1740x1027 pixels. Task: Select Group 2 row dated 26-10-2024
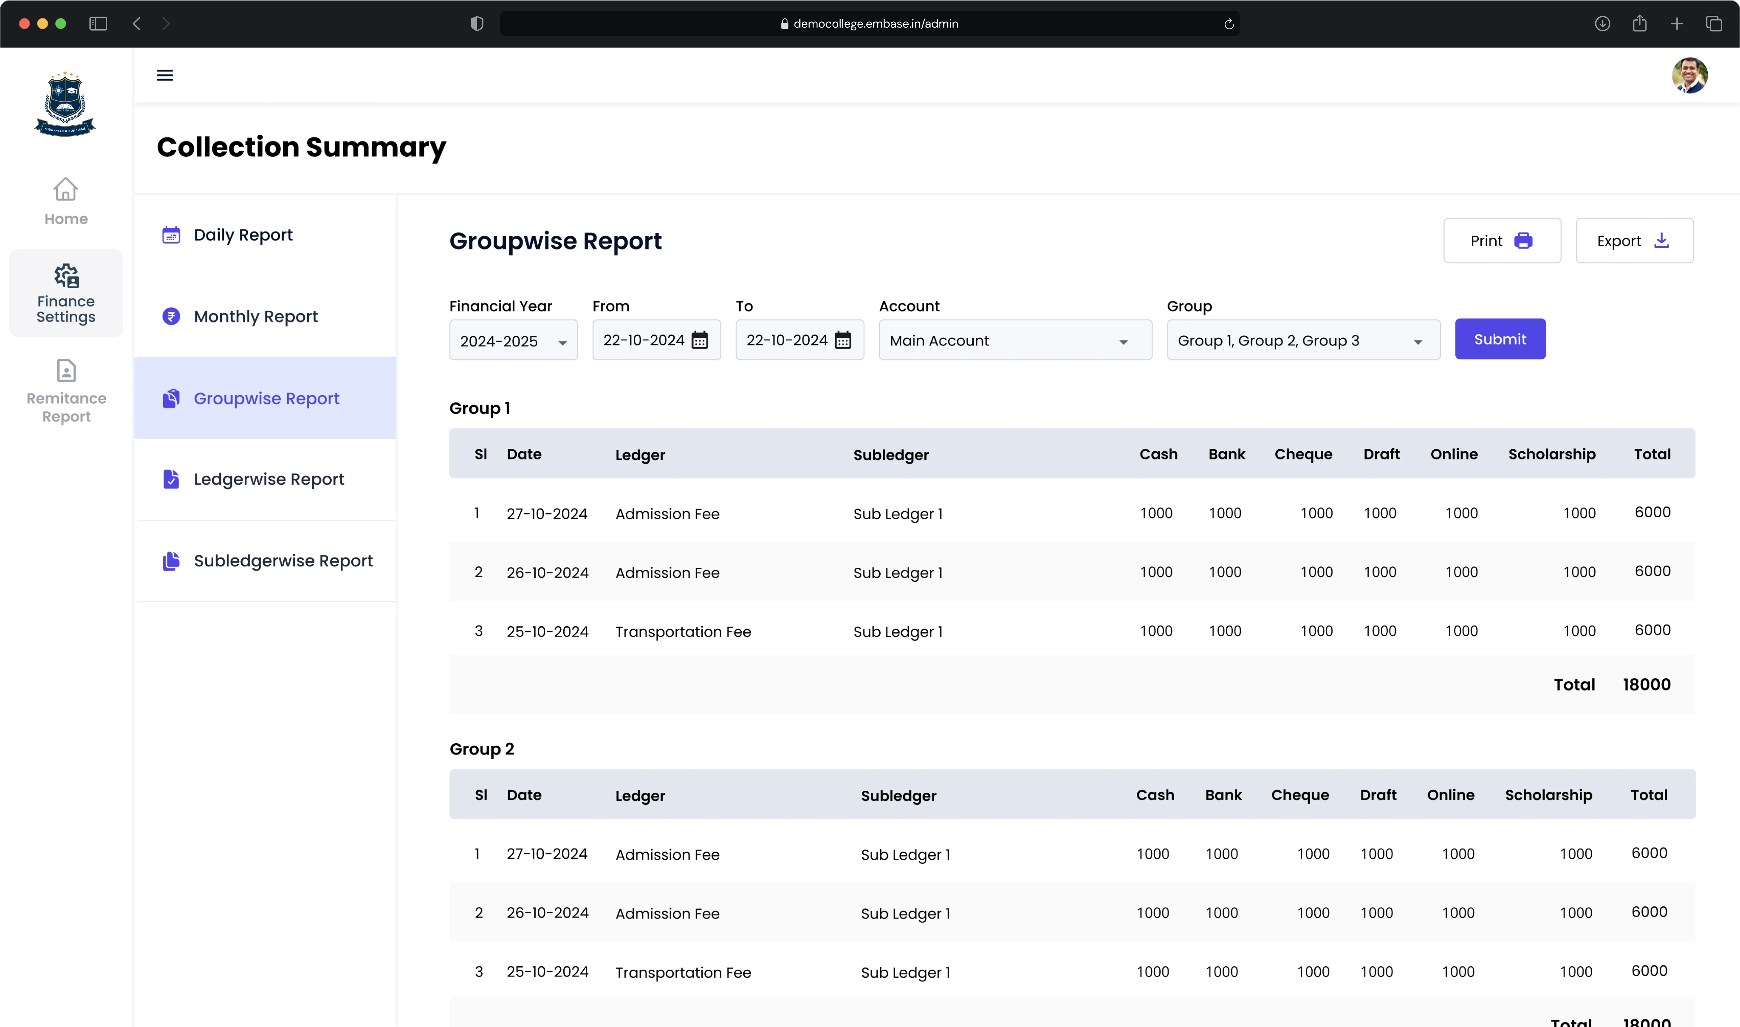(1072, 912)
